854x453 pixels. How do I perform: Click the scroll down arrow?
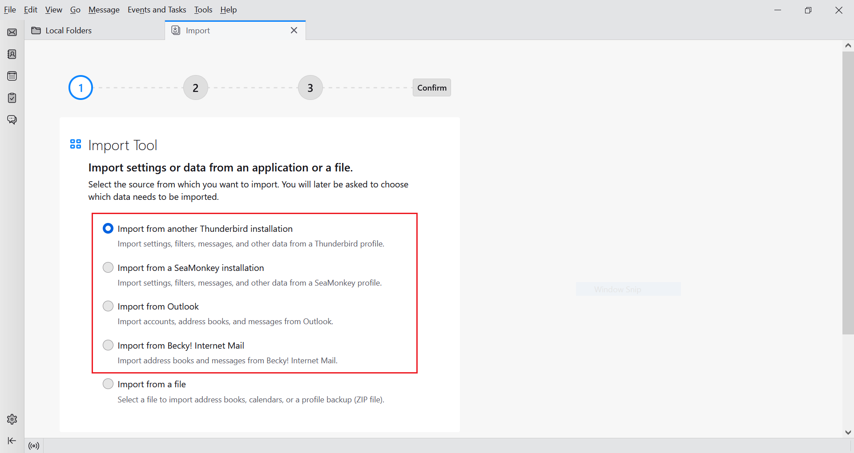[x=848, y=432]
